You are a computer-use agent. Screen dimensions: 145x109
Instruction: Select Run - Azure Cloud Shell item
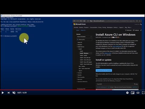(84, 68)
